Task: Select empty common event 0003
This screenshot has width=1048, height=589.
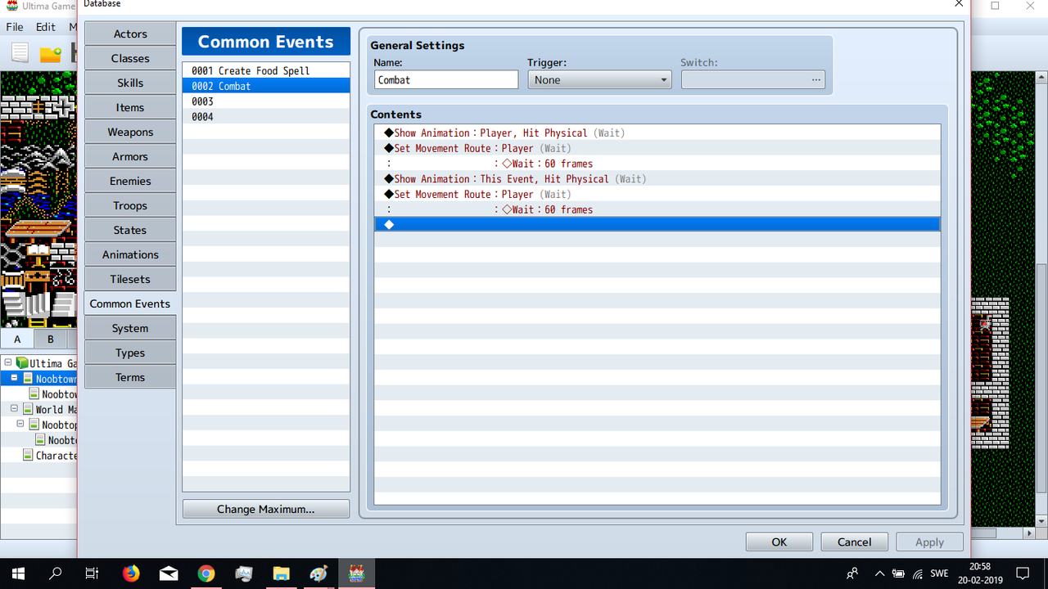Action: click(x=266, y=101)
